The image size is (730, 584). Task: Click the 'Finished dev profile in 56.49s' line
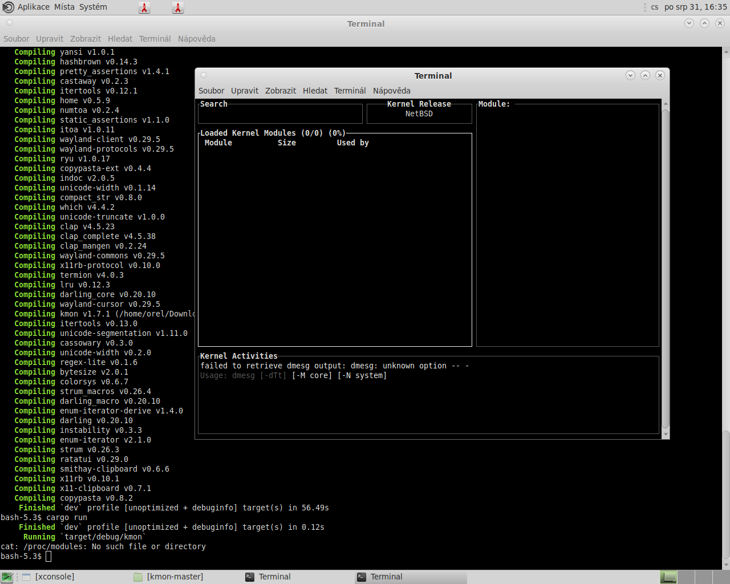coord(174,508)
